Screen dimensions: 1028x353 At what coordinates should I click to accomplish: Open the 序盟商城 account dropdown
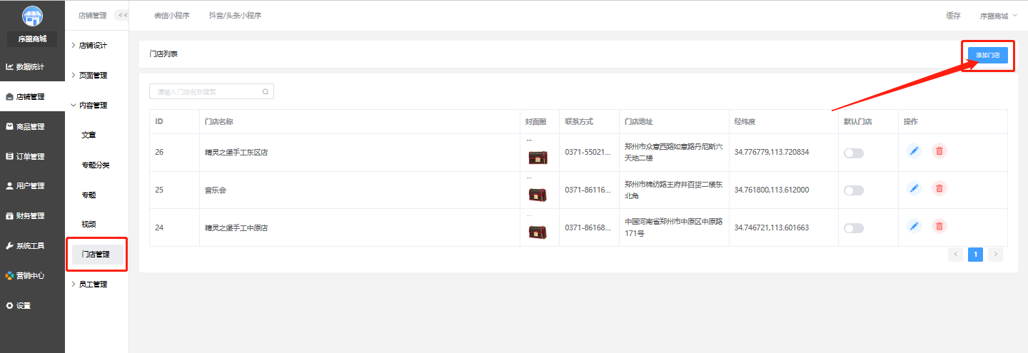(999, 16)
